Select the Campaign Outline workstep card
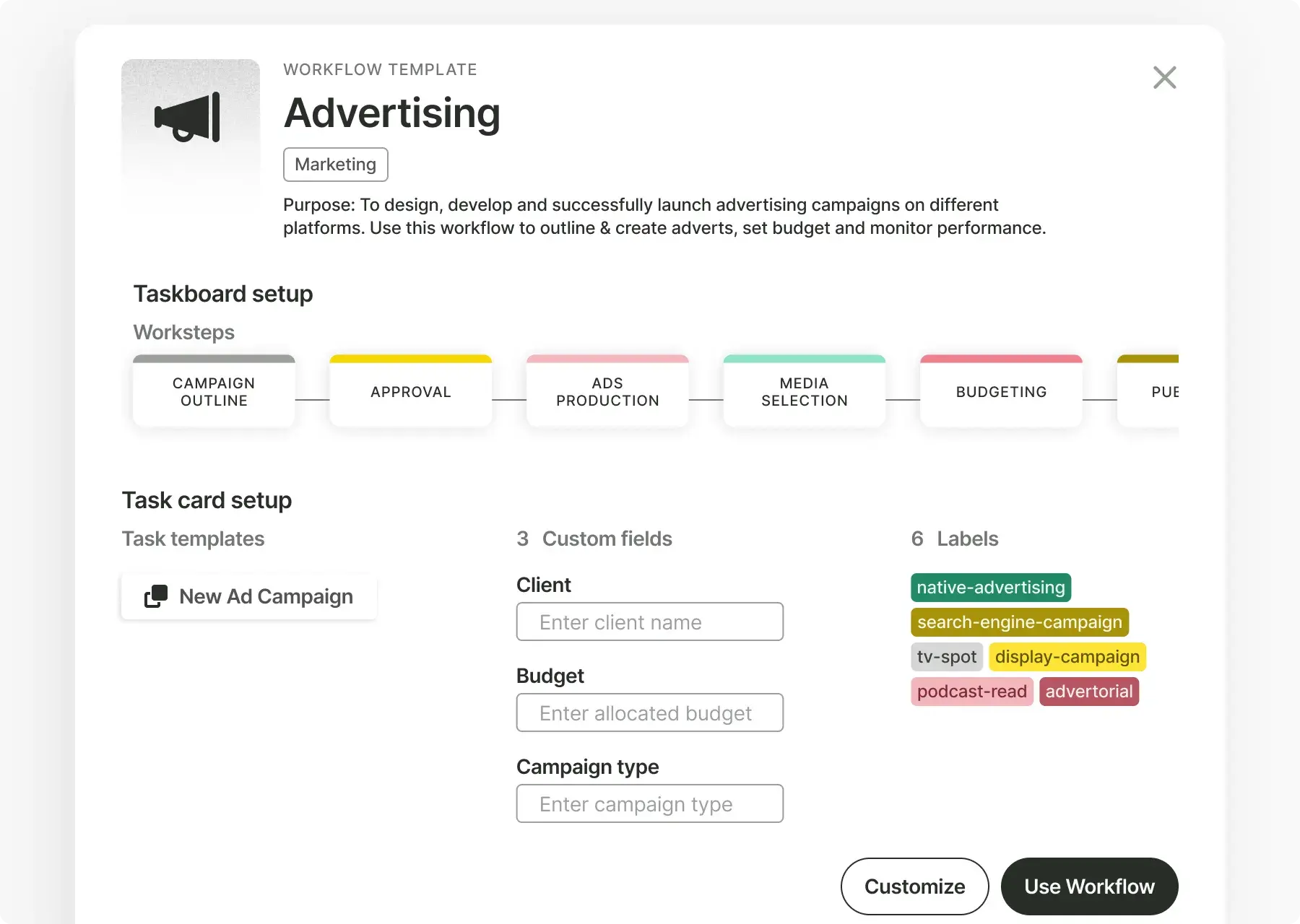 pos(214,392)
